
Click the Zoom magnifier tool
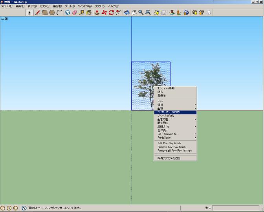(x=141, y=13)
